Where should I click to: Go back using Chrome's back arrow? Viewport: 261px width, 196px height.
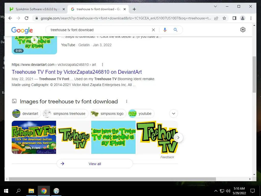pos(10,18)
